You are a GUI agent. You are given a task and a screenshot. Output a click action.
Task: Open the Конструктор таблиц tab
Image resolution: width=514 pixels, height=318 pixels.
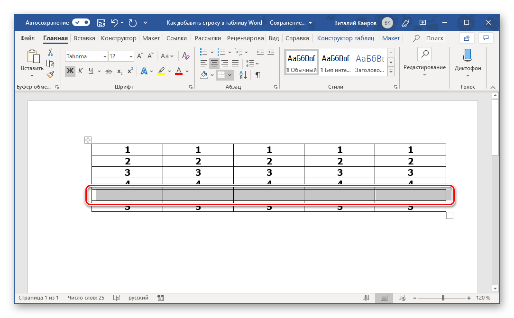[x=346, y=38]
